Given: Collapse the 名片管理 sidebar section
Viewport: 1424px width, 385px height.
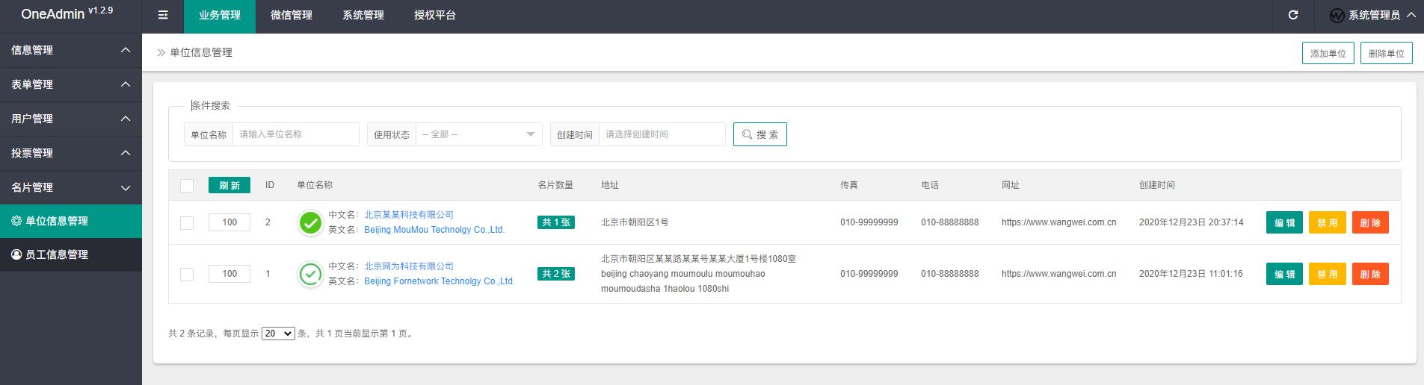Looking at the screenshot, I should tap(71, 187).
